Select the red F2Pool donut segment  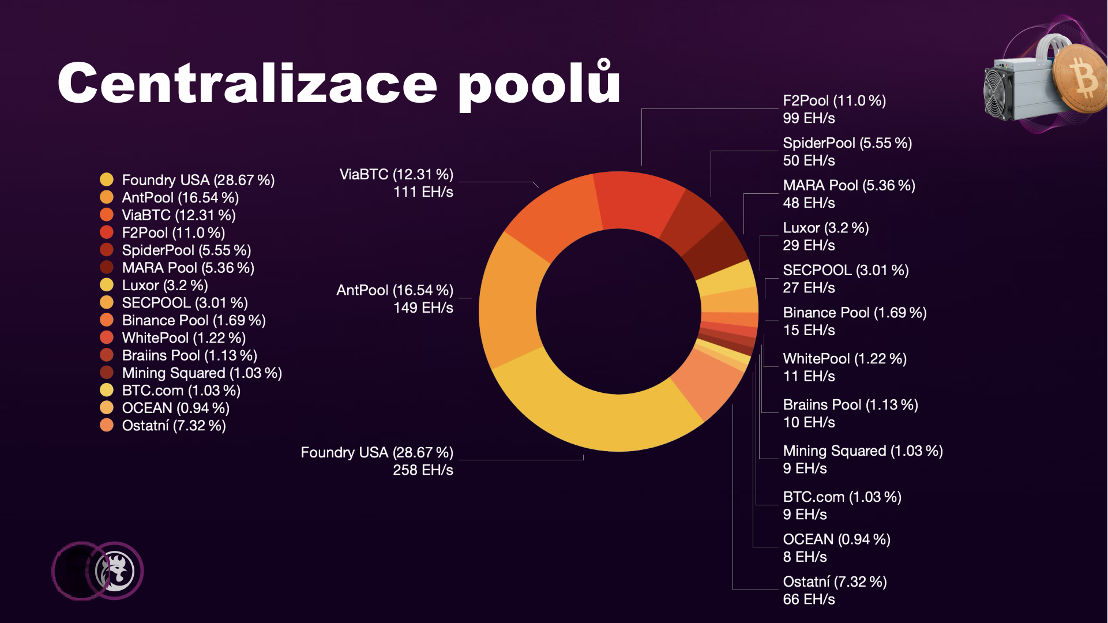point(637,202)
